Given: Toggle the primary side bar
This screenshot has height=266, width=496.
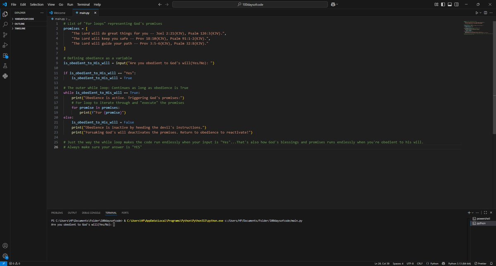Looking at the screenshot, I should (443, 4).
